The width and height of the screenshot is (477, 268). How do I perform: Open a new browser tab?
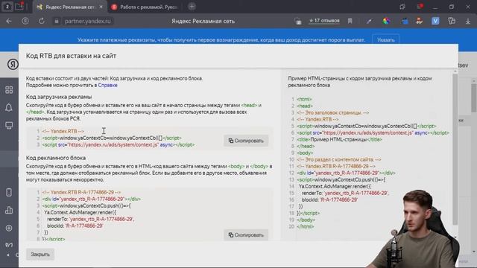192,7
